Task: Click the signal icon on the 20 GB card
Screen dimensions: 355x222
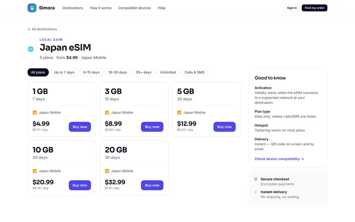Action: [107, 171]
